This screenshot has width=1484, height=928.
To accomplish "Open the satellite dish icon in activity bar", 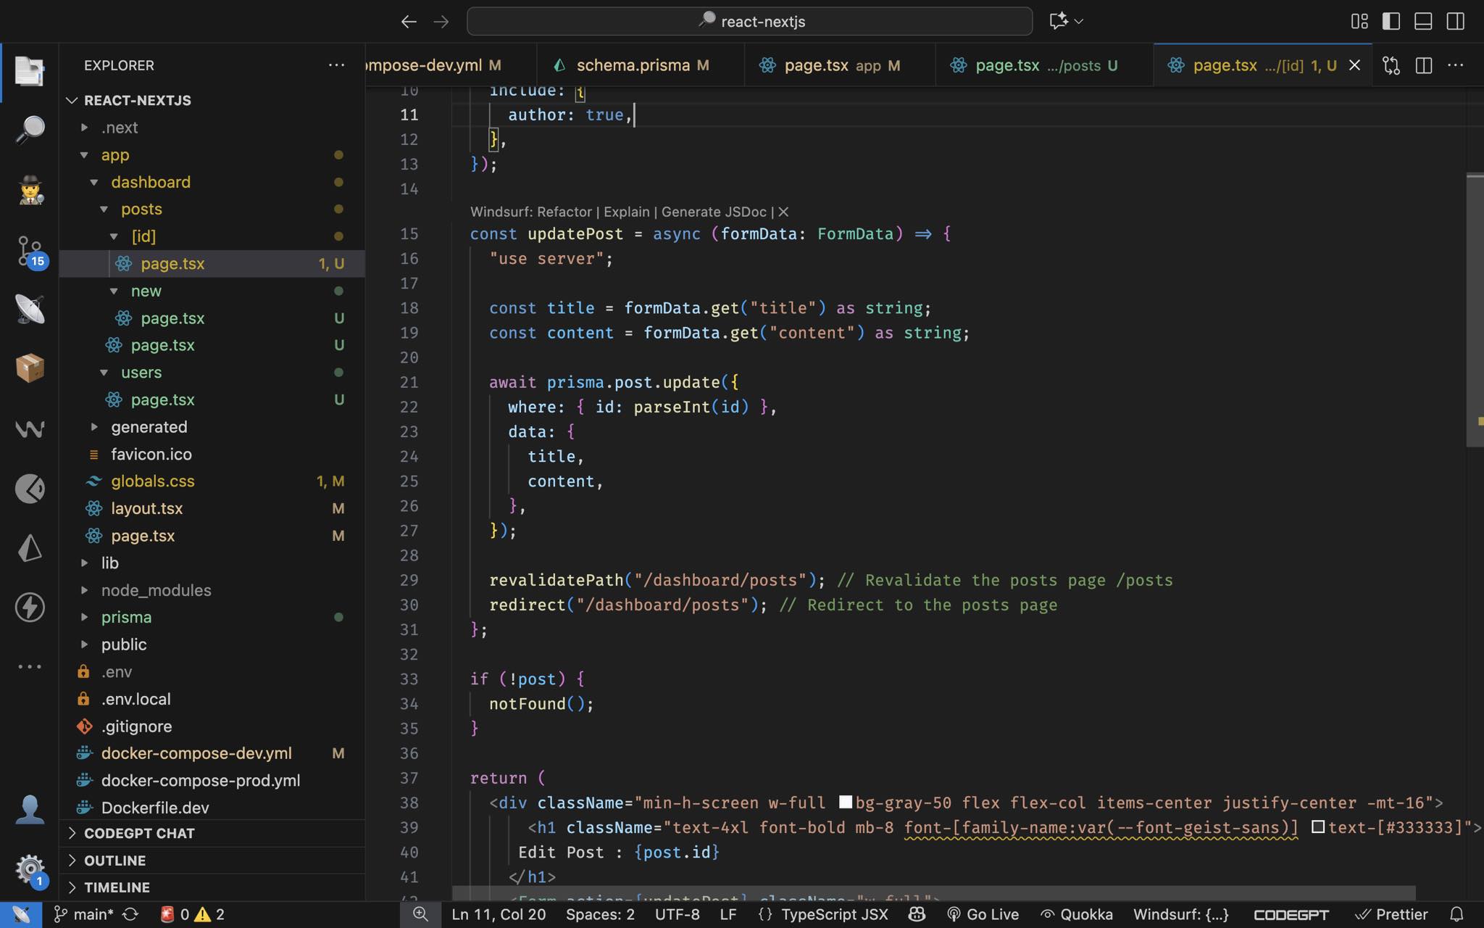I will tap(30, 310).
